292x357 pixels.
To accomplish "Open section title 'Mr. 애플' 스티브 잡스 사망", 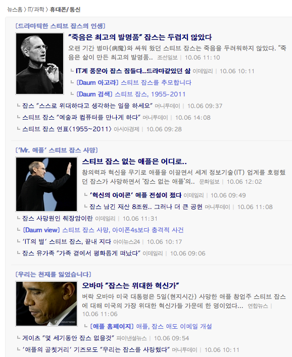I will pos(57,150).
